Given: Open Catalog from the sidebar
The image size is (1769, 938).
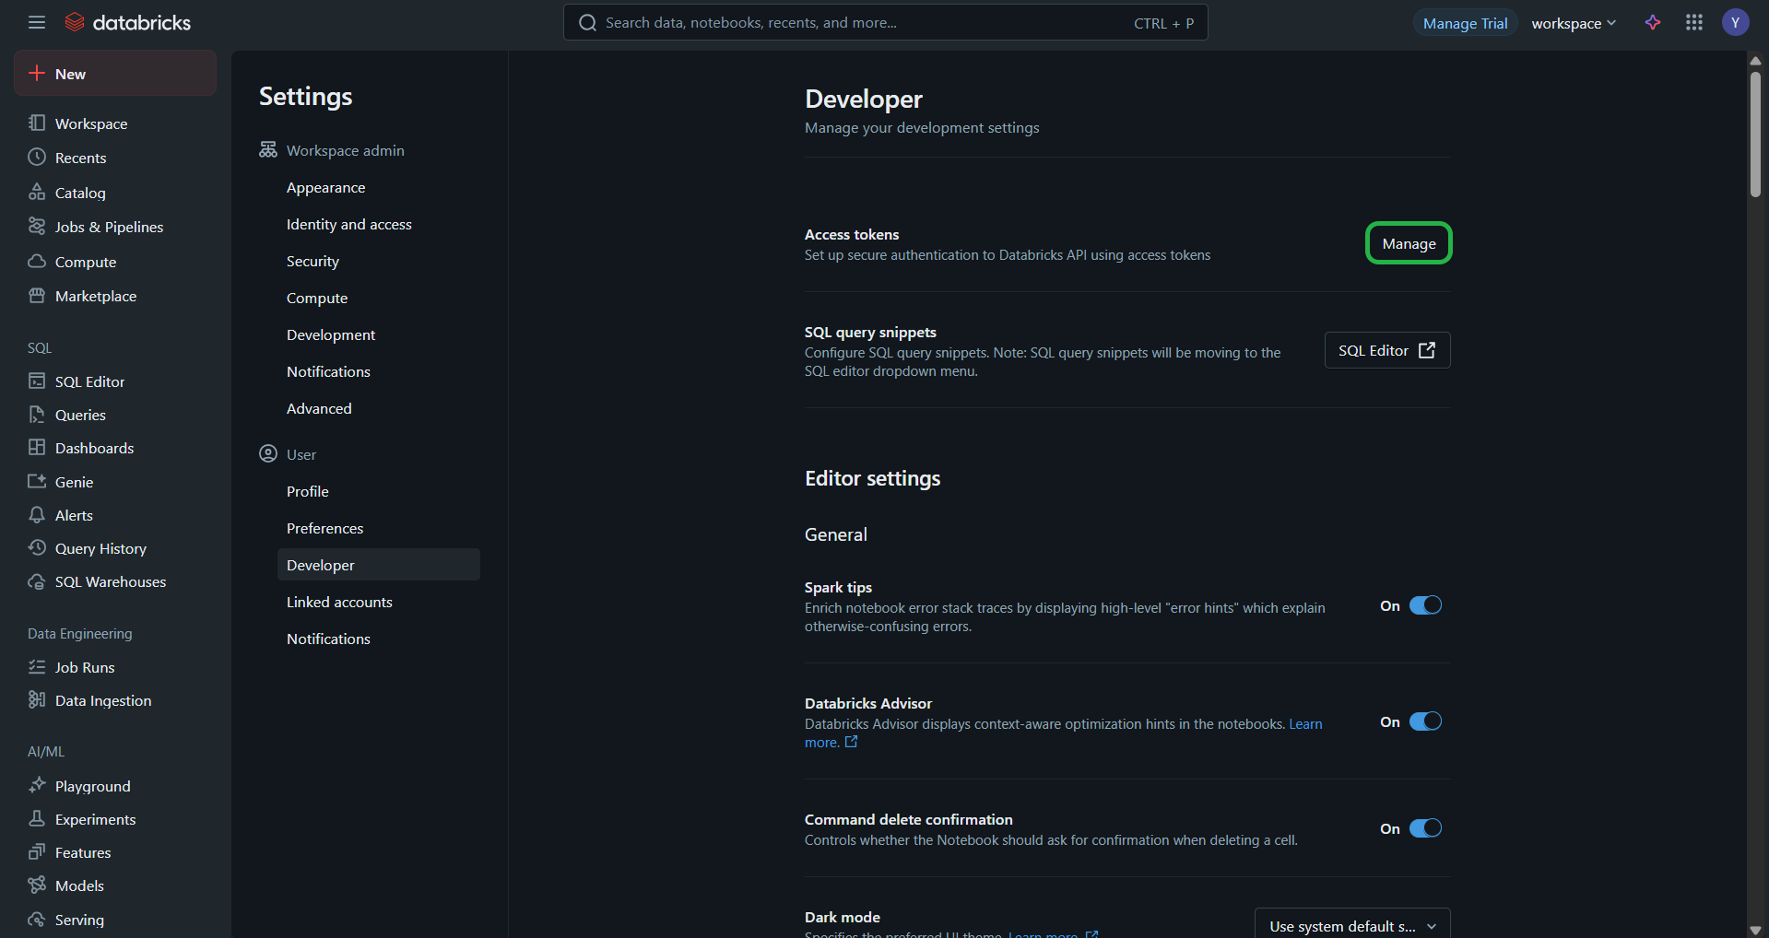Looking at the screenshot, I should pyautogui.click(x=80, y=193).
